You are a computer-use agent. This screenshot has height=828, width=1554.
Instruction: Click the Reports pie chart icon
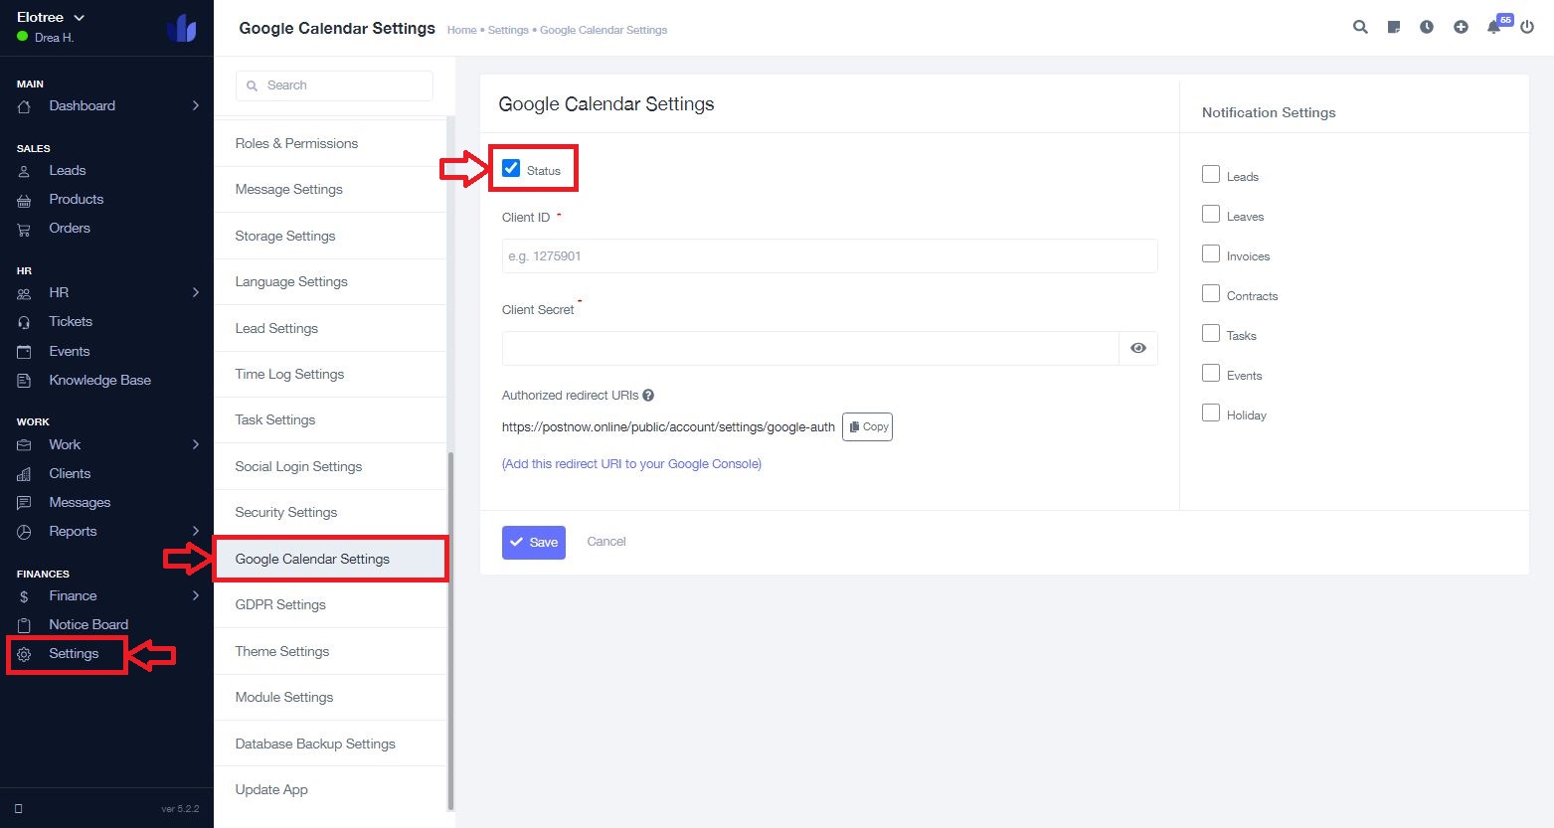24,532
